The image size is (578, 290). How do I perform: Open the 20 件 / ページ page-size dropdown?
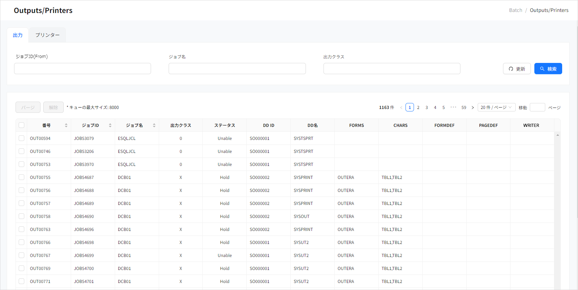[496, 108]
